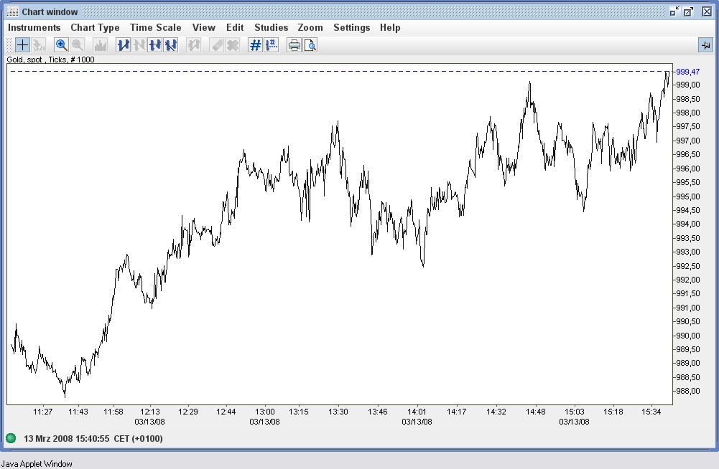The width and height of the screenshot is (719, 469).
Task: Click the grid hash icon
Action: tap(255, 45)
